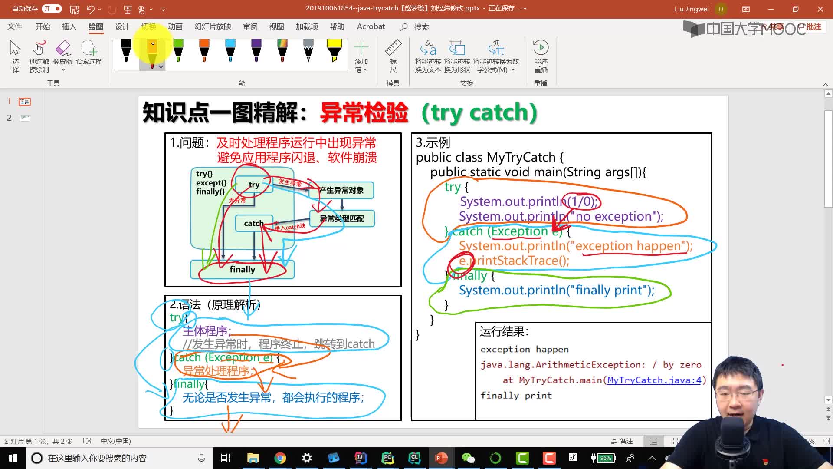Click vertical scrollbar down arrow
The width and height of the screenshot is (833, 469).
point(828,400)
